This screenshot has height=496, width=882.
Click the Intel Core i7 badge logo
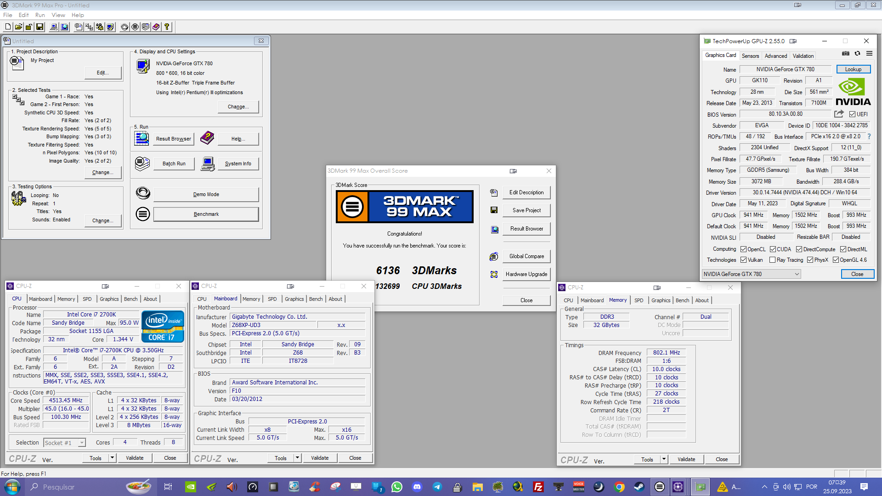coord(163,327)
